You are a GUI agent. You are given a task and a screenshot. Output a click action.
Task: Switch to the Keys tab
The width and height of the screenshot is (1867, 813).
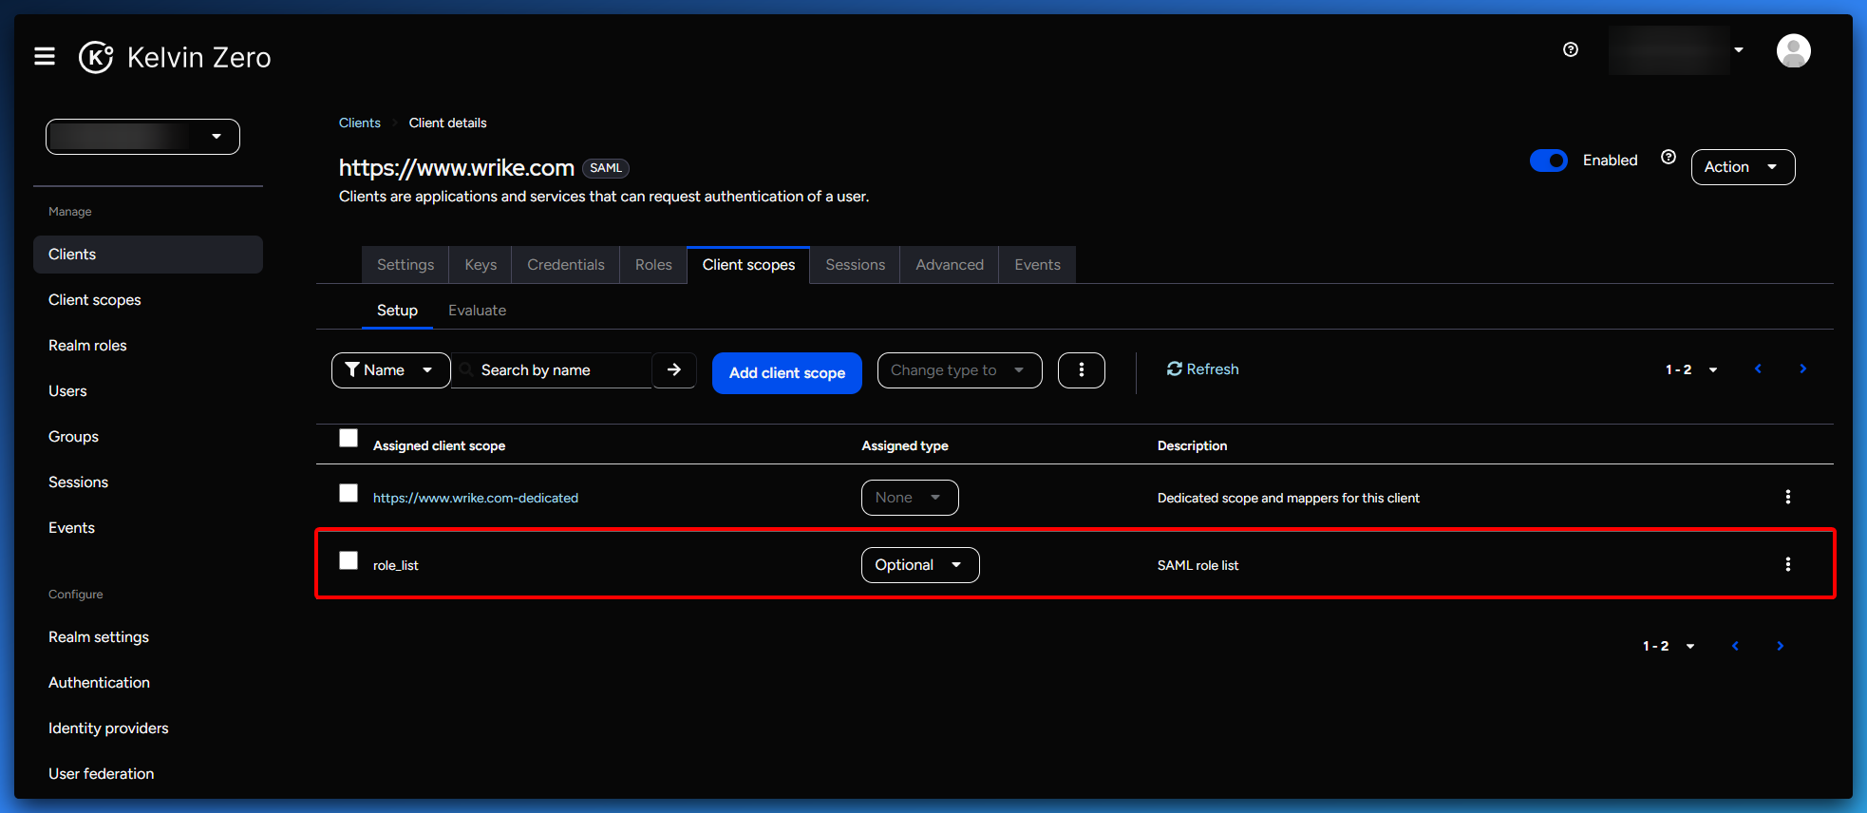pos(481,265)
